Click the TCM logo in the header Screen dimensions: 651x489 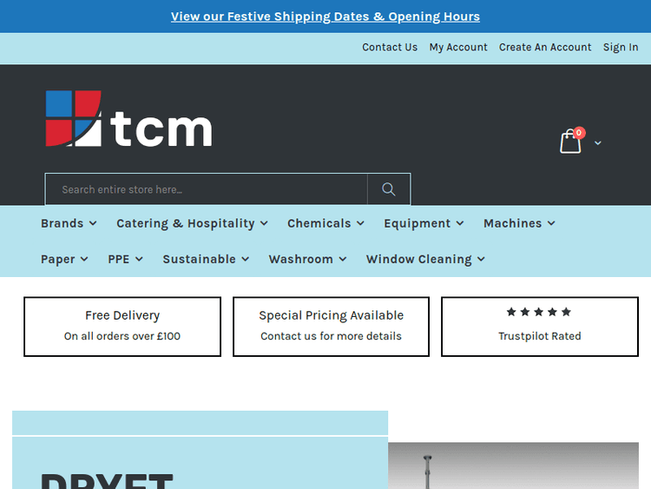click(x=128, y=119)
